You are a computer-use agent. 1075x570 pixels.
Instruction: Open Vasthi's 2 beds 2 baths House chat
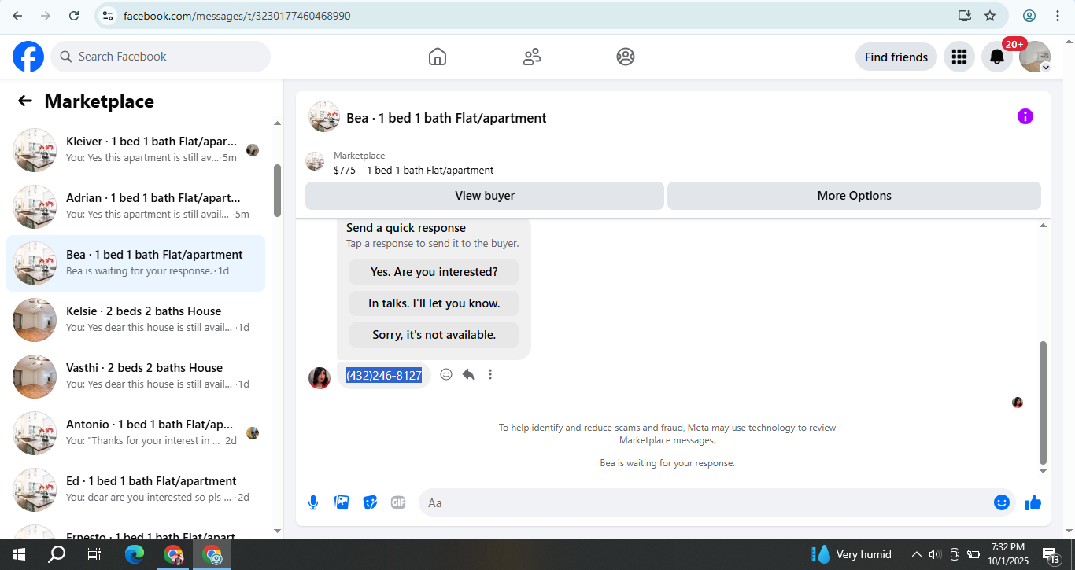tap(135, 376)
